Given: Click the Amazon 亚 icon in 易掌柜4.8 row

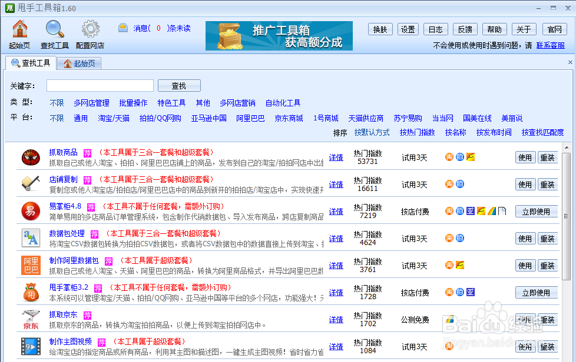Looking at the screenshot, I should click(x=470, y=211).
